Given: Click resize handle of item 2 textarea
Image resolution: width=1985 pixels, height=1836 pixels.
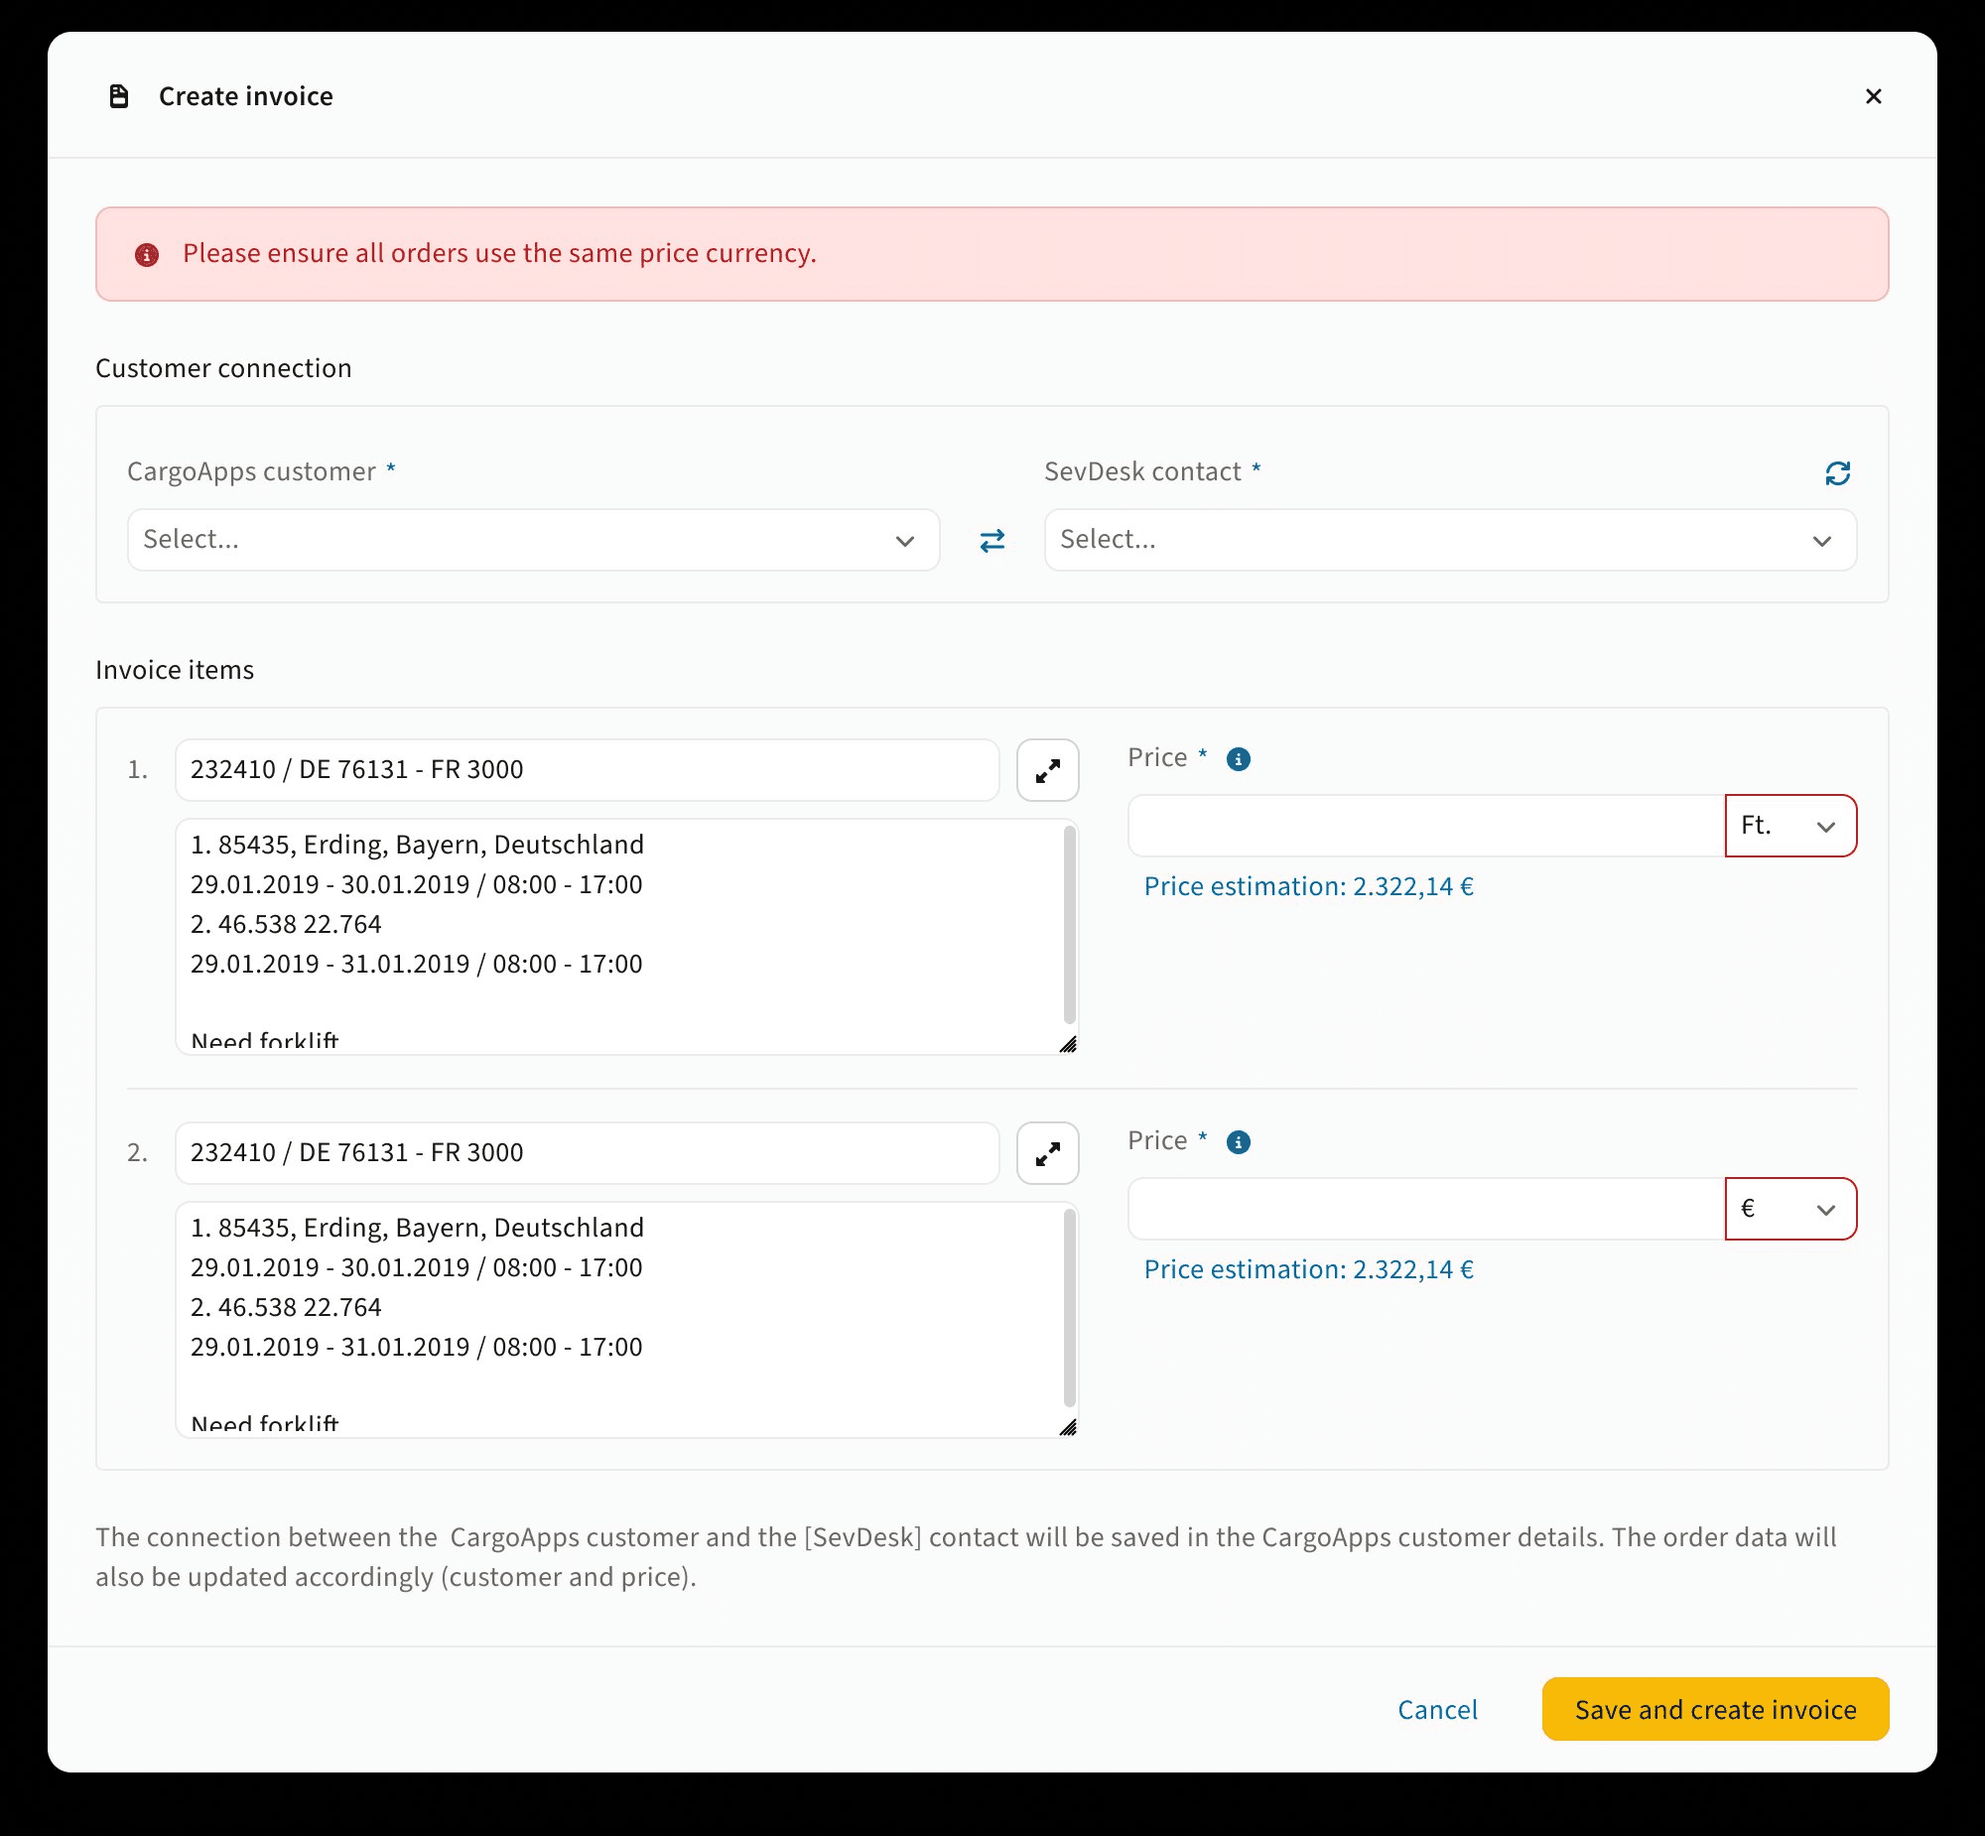Looking at the screenshot, I should pos(1068,1428).
